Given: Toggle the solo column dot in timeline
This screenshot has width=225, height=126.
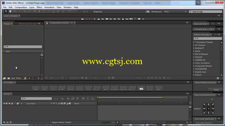Looking at the screenshot, I should [x=10, y=103].
